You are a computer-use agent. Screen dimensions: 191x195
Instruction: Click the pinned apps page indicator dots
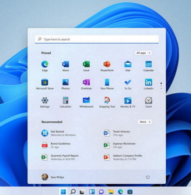(161, 86)
